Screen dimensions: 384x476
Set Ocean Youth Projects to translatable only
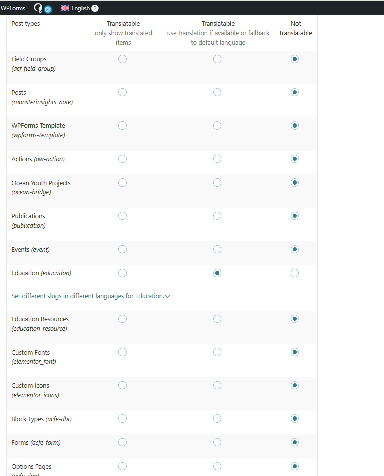click(123, 183)
